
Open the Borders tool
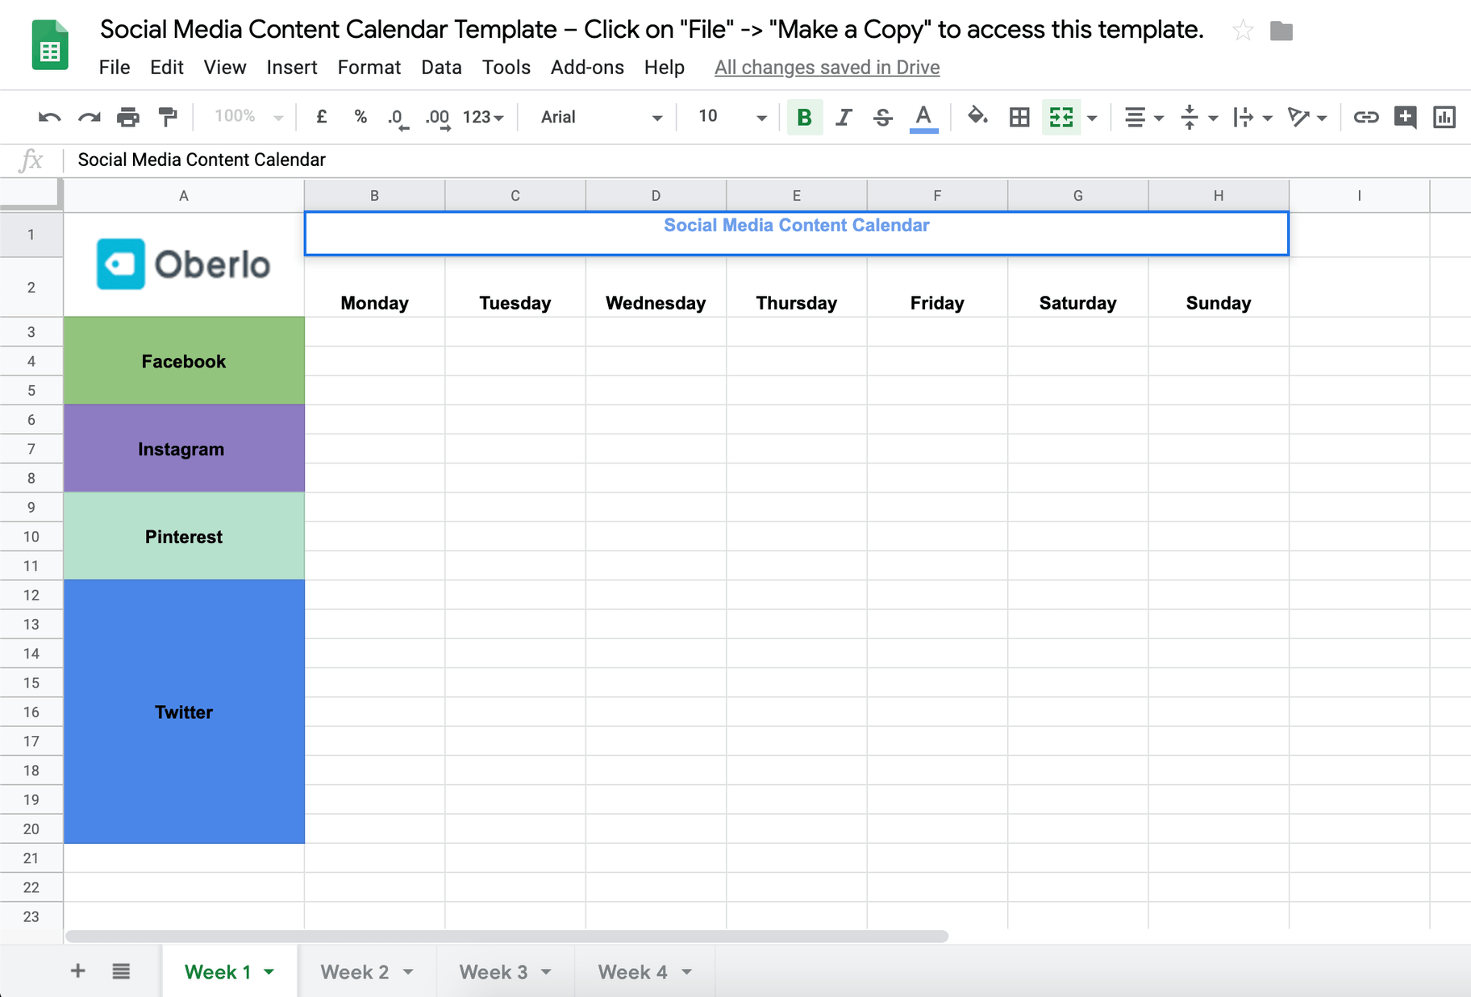(x=1019, y=118)
